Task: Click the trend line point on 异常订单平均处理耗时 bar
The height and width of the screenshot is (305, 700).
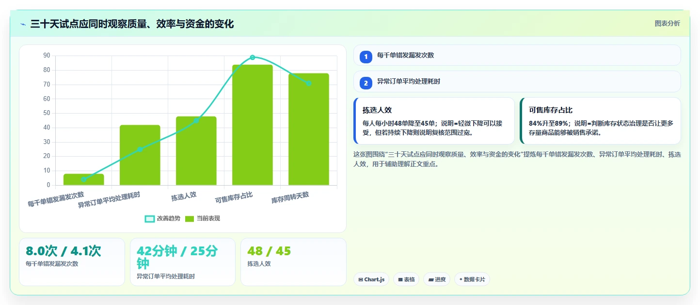Action: (140, 149)
